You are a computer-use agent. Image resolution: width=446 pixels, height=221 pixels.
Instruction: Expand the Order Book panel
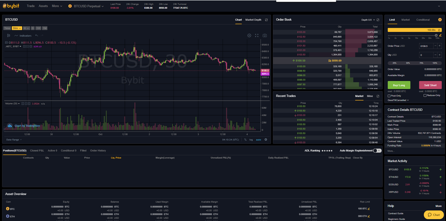click(378, 20)
